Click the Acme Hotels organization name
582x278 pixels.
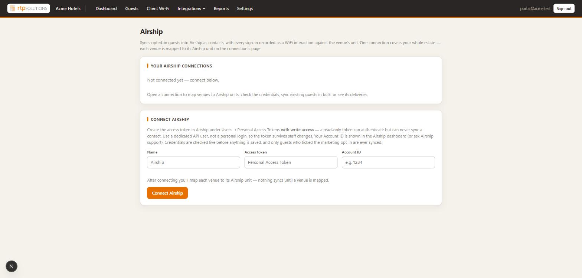pyautogui.click(x=68, y=9)
